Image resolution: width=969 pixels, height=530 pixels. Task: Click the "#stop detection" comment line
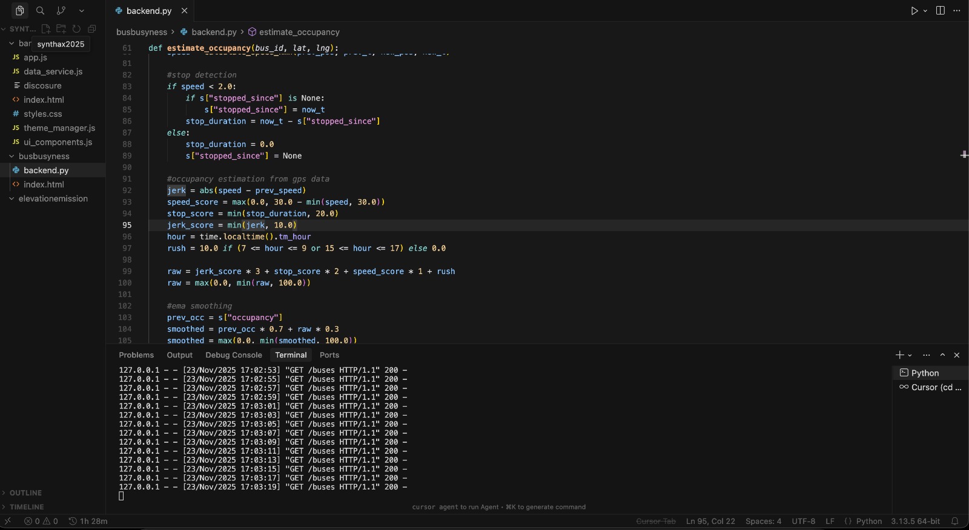[x=202, y=75]
